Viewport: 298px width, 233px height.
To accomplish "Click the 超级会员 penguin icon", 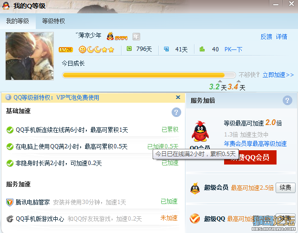I will click(x=195, y=188).
